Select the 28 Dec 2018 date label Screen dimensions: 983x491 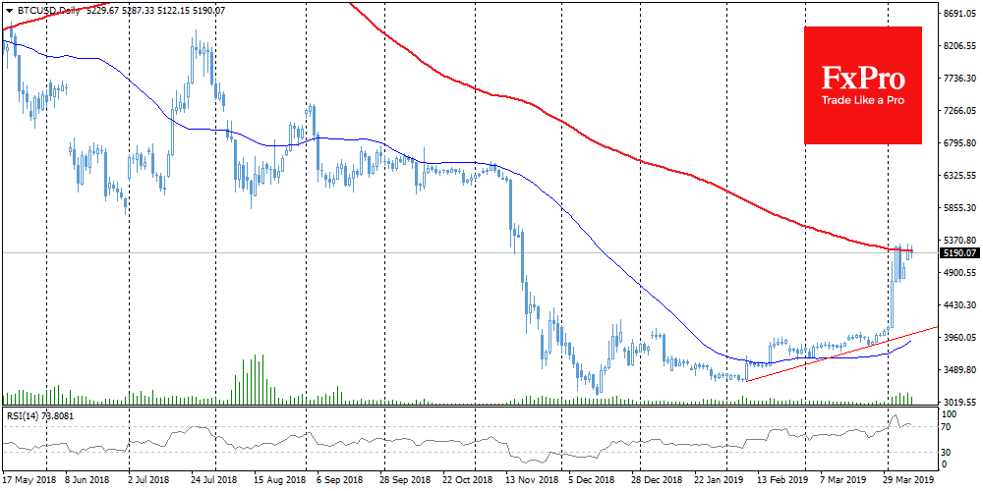[x=657, y=482]
